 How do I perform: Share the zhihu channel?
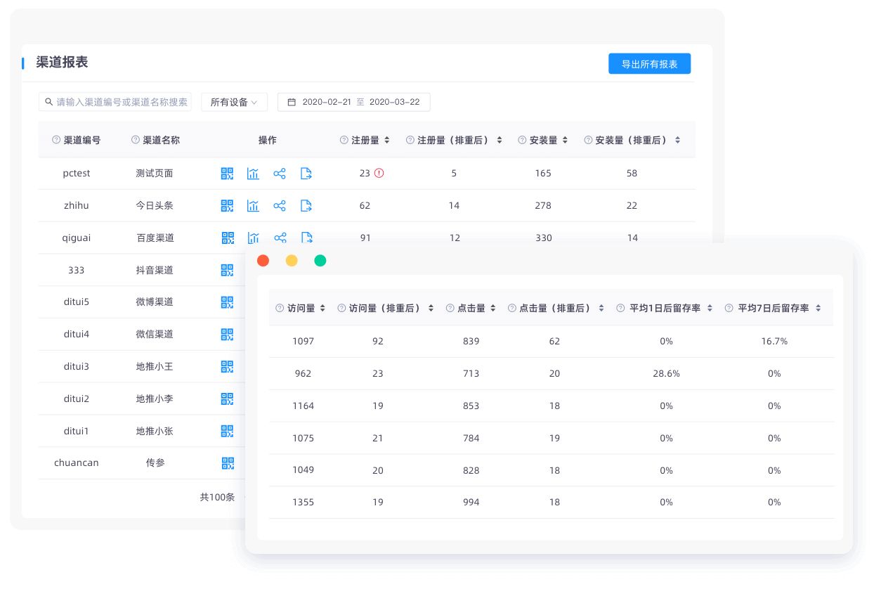[x=280, y=206]
